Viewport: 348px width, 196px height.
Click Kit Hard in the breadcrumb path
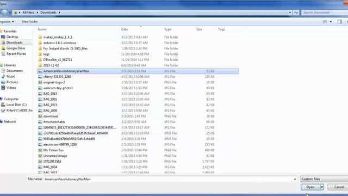click(x=28, y=13)
